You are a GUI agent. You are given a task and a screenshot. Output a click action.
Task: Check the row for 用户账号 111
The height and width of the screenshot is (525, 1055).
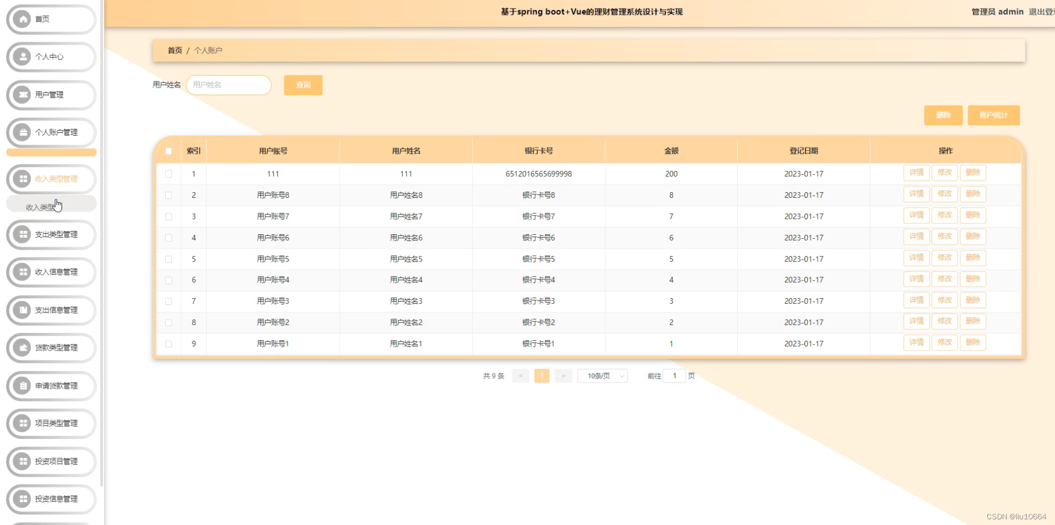click(x=169, y=174)
